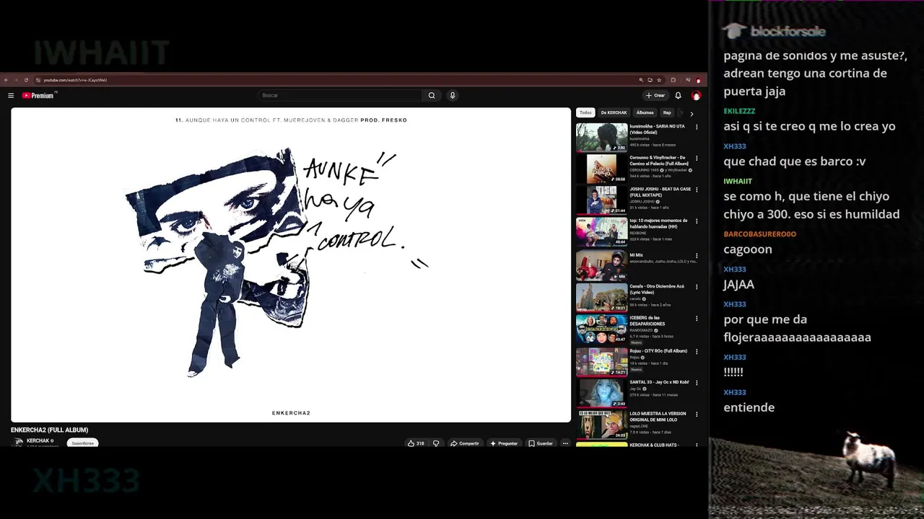924x519 pixels.
Task: Click chat username EKILEZZZ
Action: pyautogui.click(x=739, y=111)
